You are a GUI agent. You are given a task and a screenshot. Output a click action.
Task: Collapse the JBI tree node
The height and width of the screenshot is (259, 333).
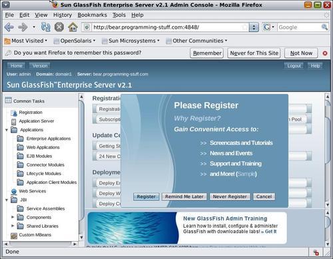click(x=7, y=200)
